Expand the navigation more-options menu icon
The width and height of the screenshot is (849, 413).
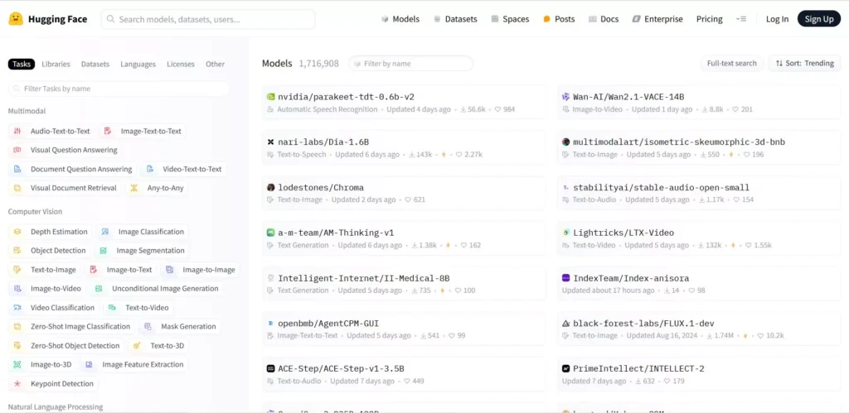coord(741,19)
